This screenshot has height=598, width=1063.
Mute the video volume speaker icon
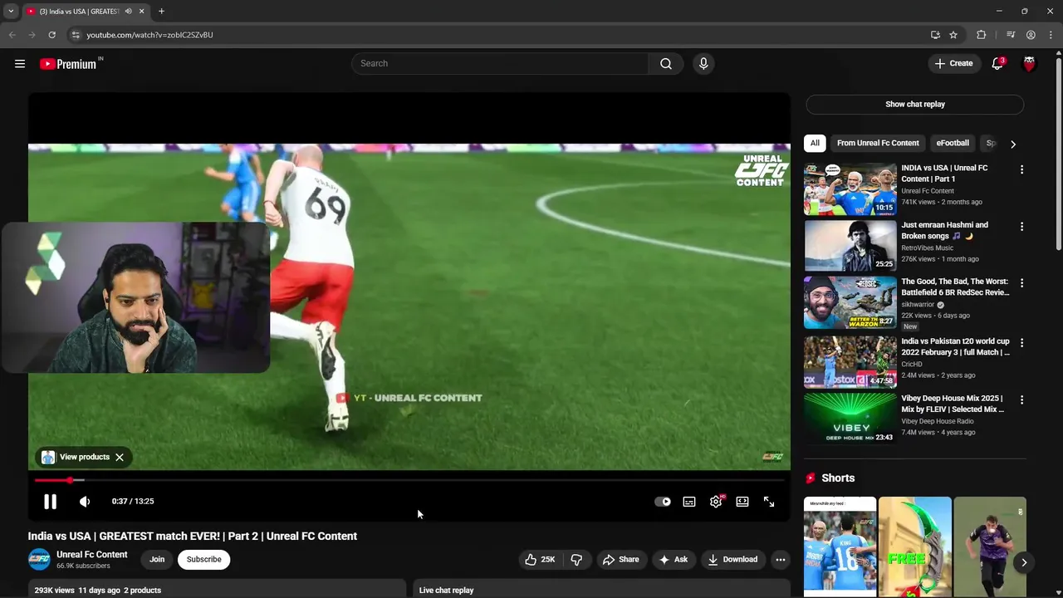pos(85,502)
